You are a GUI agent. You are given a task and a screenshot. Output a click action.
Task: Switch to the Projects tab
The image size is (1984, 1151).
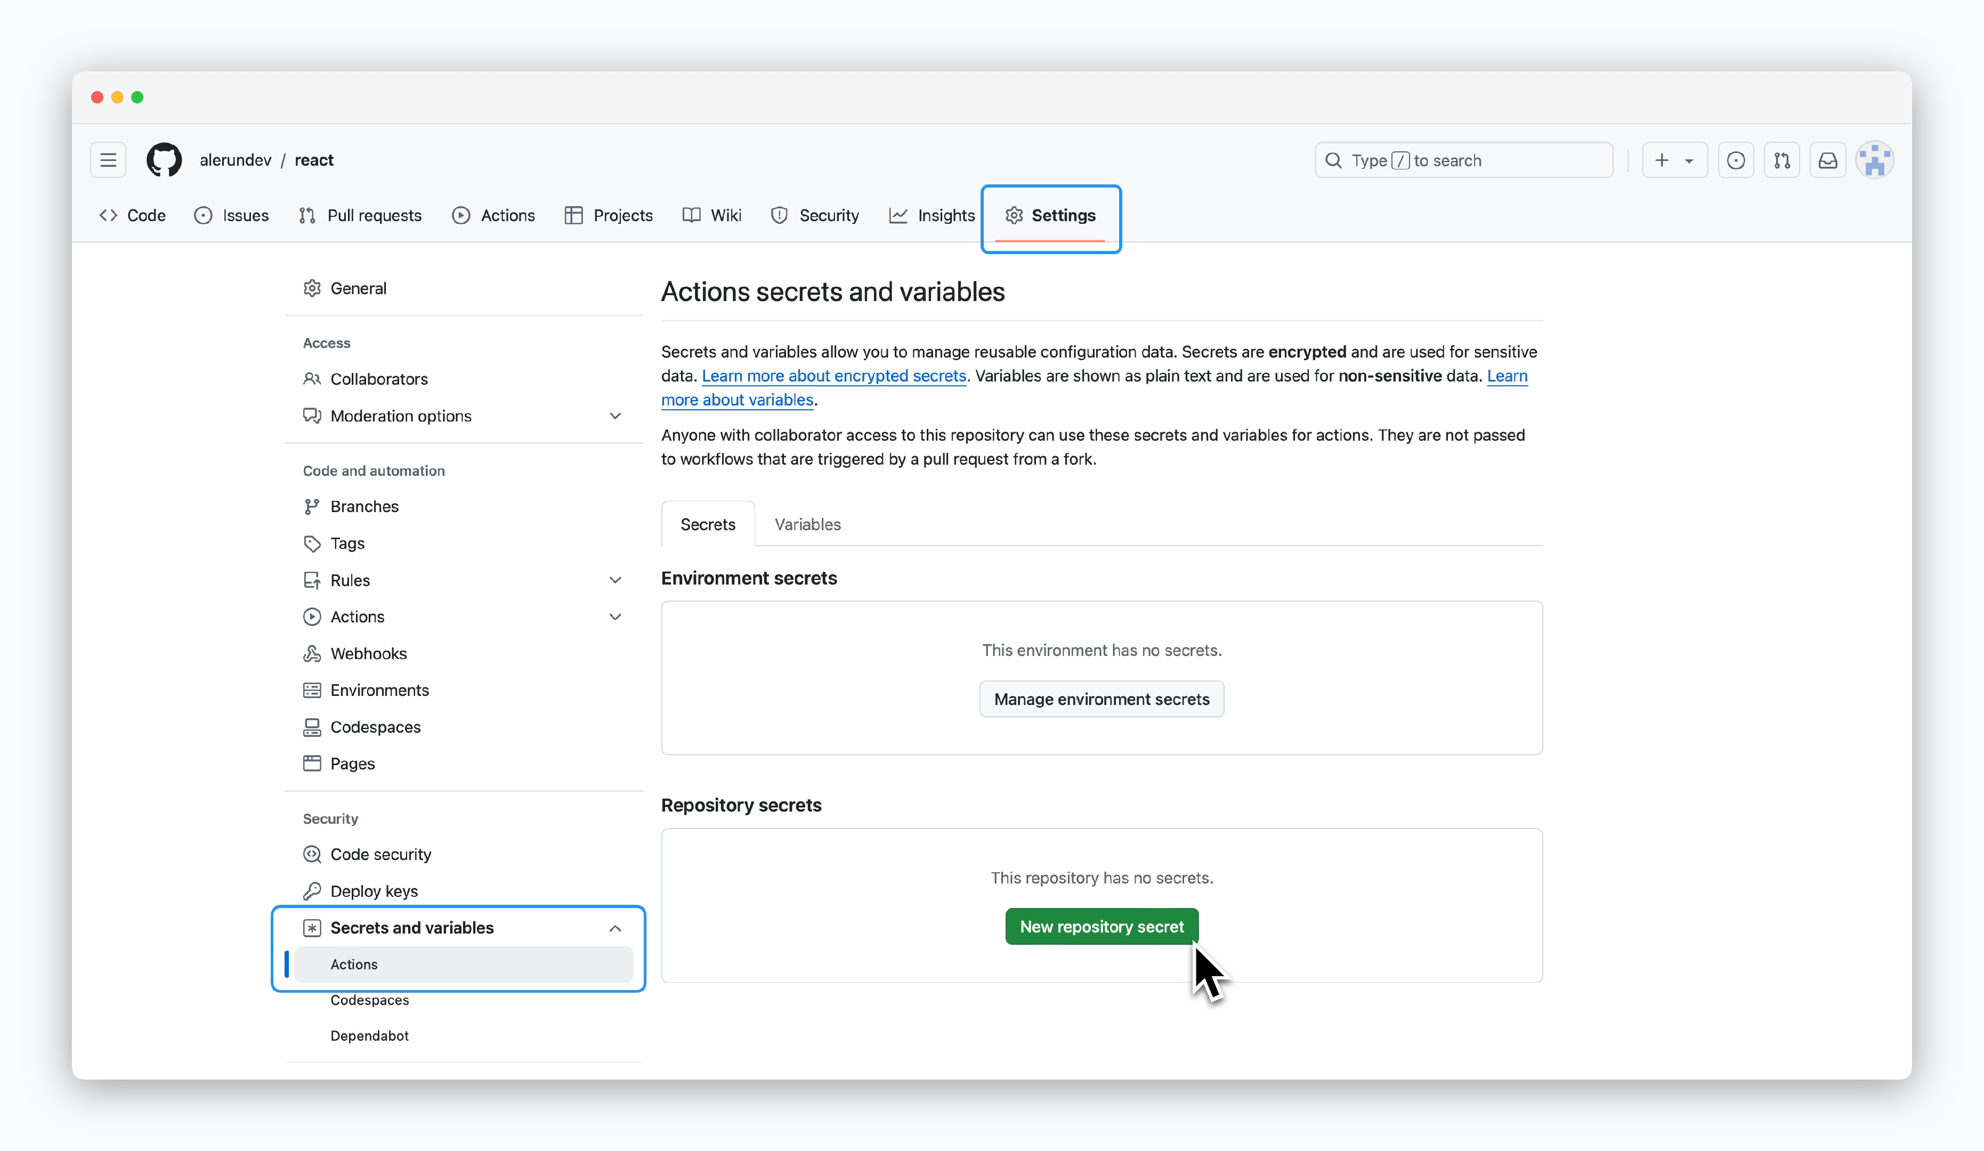click(x=609, y=215)
